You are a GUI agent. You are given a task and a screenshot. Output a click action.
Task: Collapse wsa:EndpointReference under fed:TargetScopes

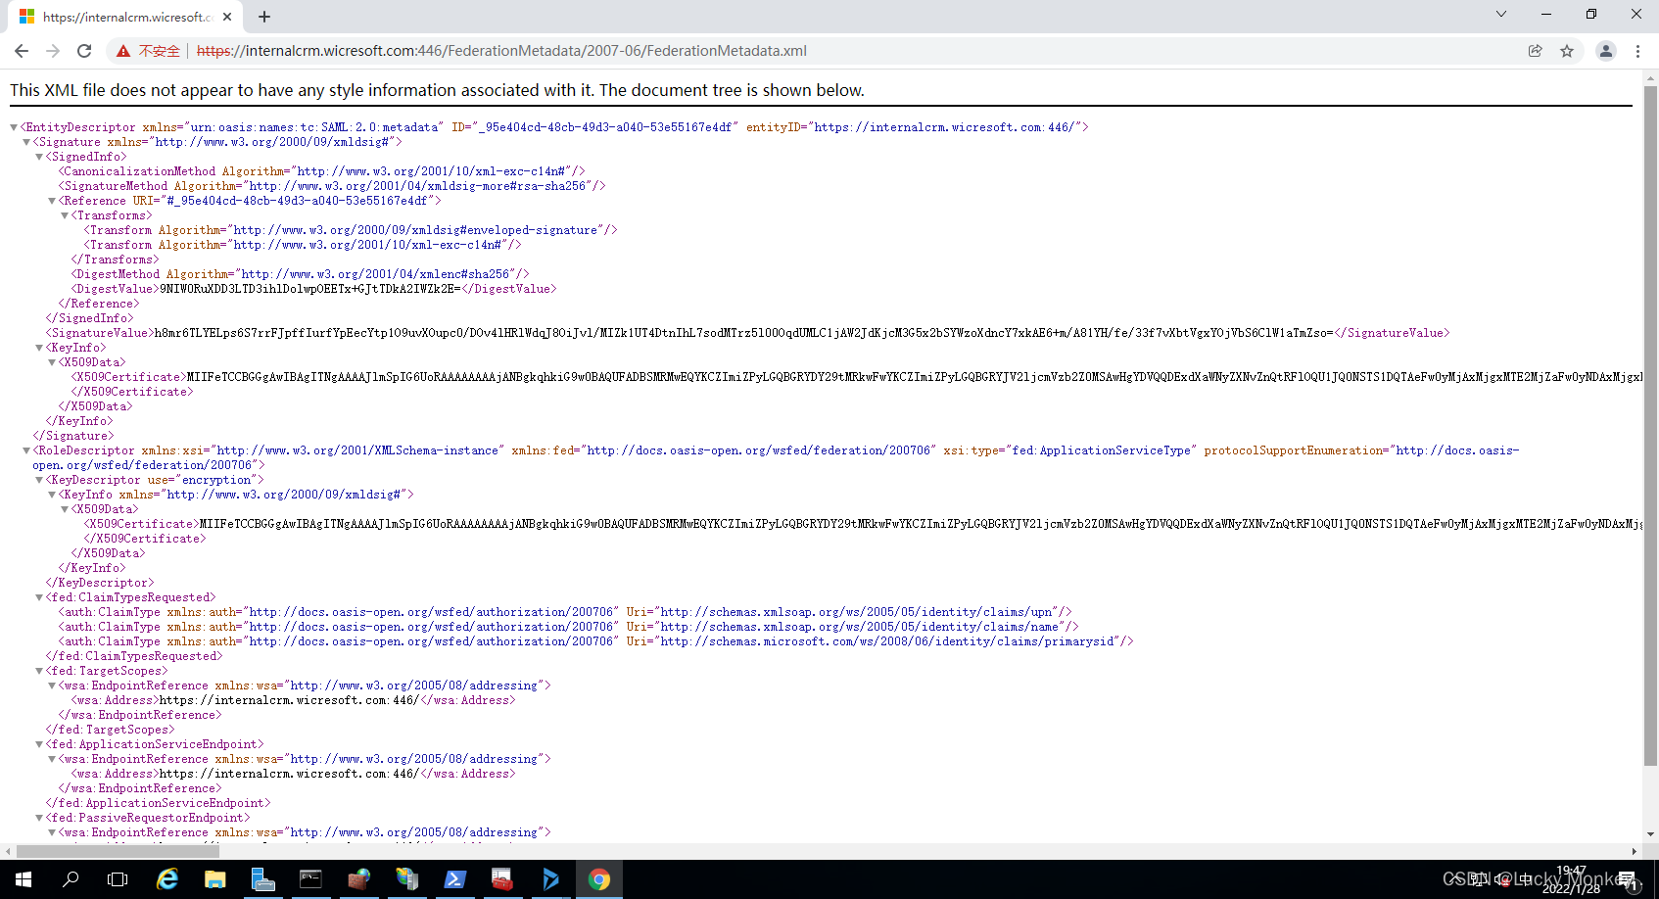(52, 686)
